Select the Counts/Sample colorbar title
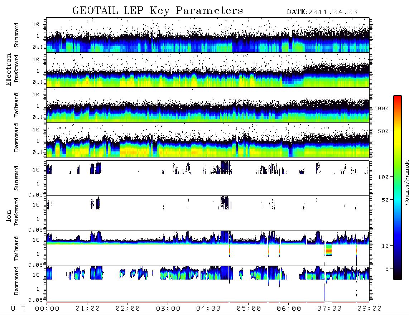This screenshot has height=315, width=409. pyautogui.click(x=406, y=182)
